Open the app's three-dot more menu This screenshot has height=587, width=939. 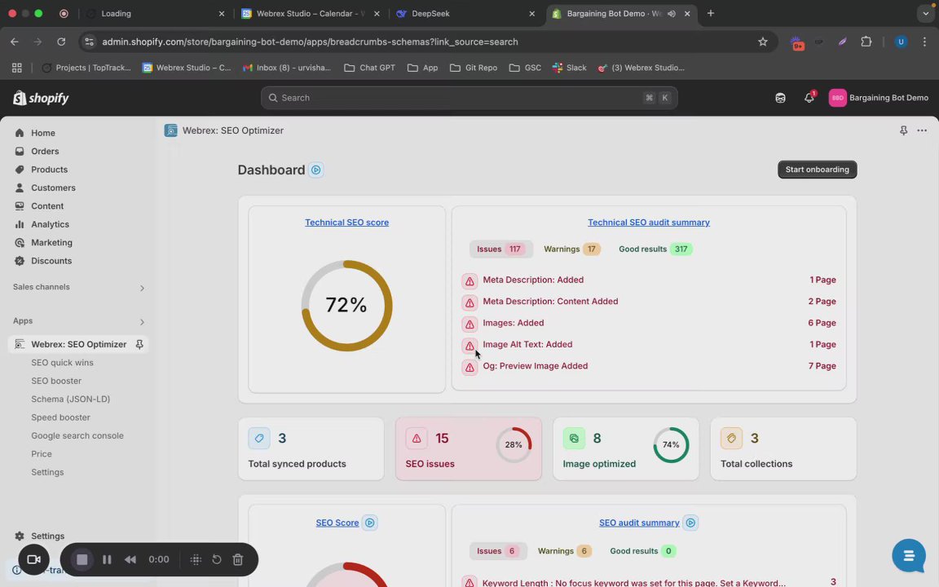coord(922,130)
